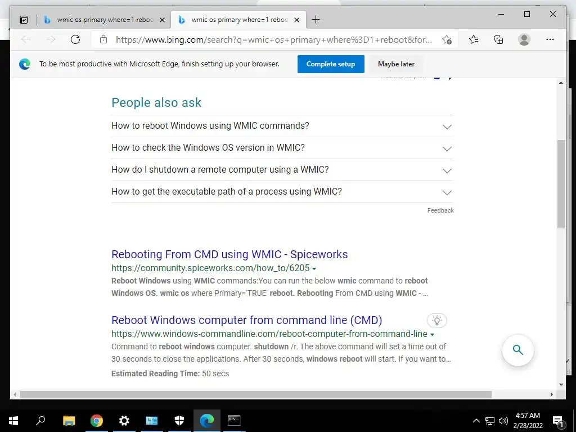
Task: Open a new tab with plus button
Action: click(316, 20)
